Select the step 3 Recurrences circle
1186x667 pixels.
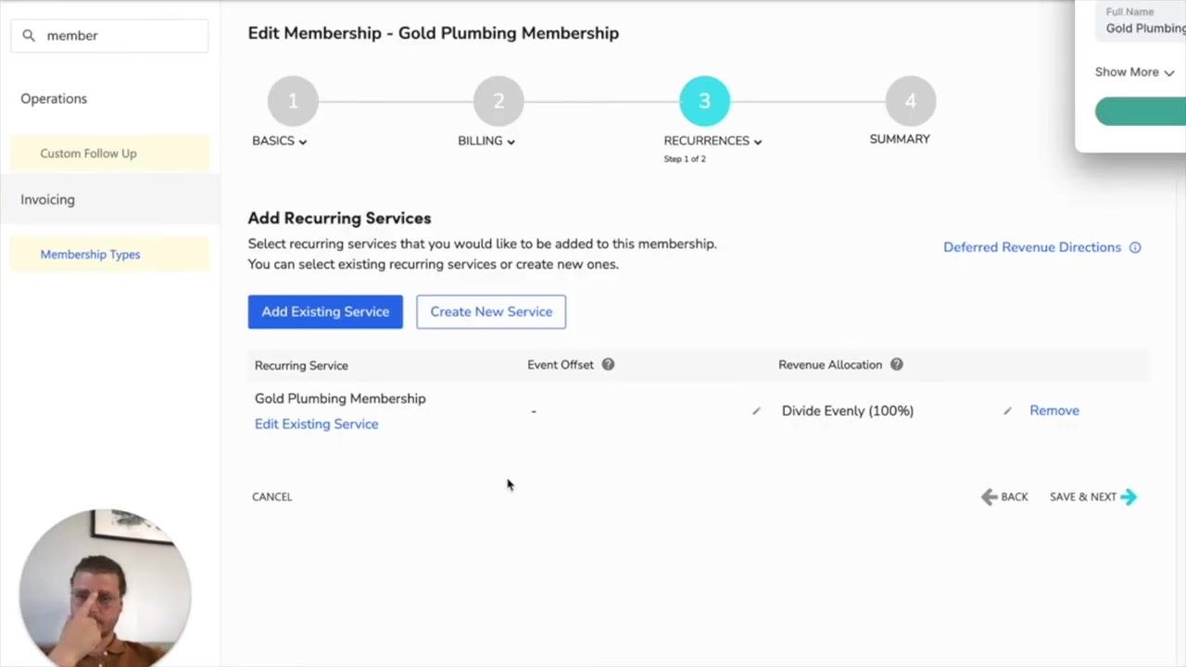pos(704,101)
